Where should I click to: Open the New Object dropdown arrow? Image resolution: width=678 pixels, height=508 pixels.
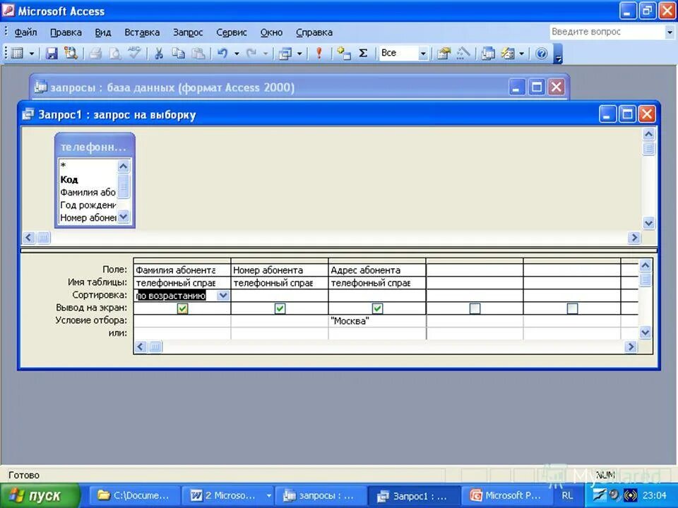pos(521,54)
